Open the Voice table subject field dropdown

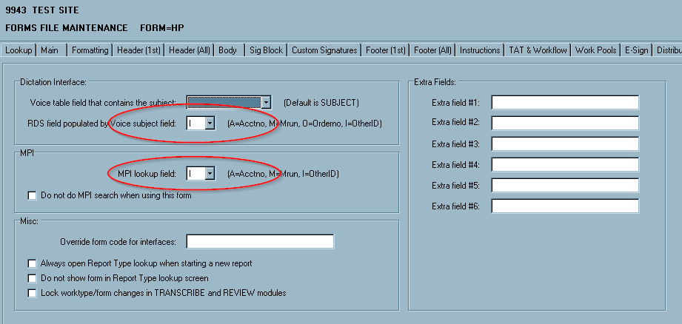tap(266, 102)
